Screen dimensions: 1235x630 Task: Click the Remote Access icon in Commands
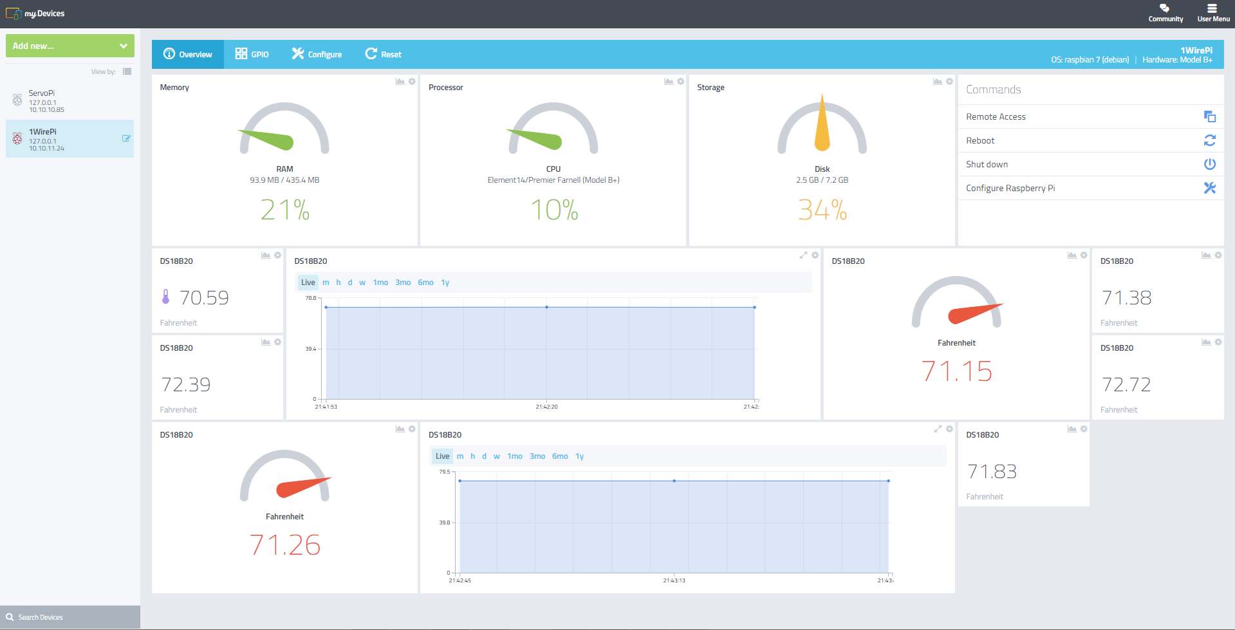coord(1210,116)
